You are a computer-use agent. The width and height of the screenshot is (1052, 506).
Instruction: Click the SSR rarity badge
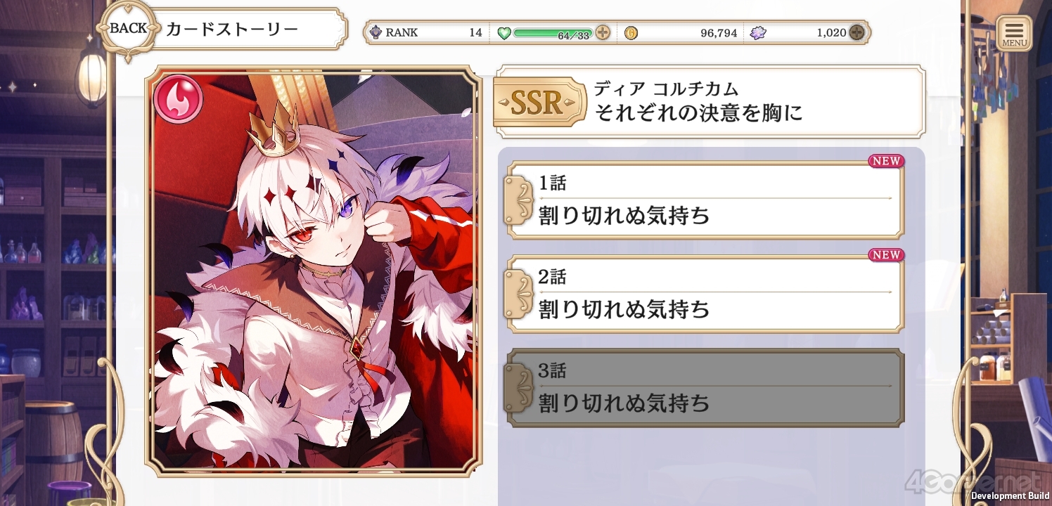click(x=539, y=103)
